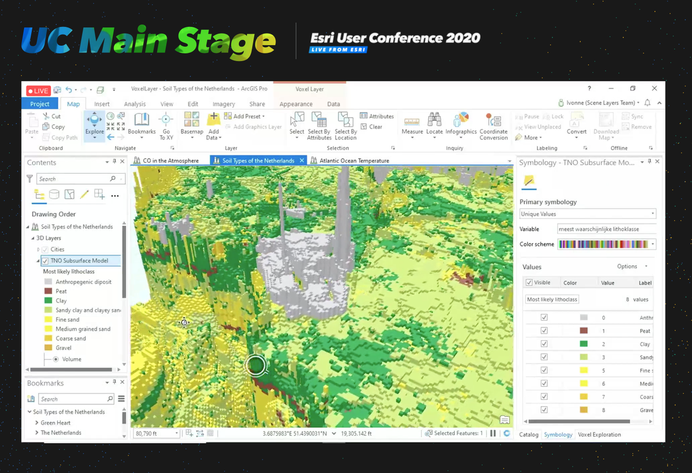692x473 pixels.
Task: Click the Add Data button
Action: coord(213,126)
